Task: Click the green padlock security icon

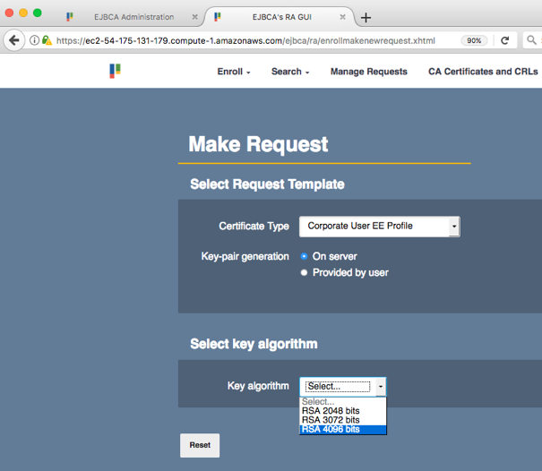Action: pos(46,40)
